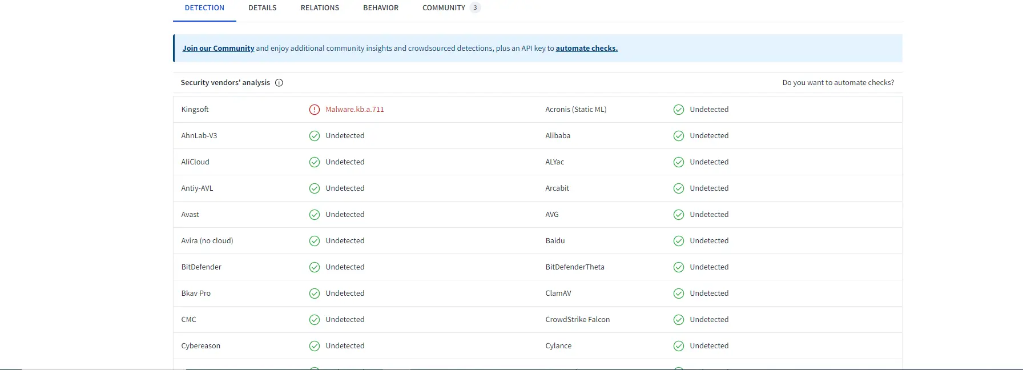The image size is (1023, 370).
Task: Click the green check icon for Alibaba
Action: tap(679, 136)
